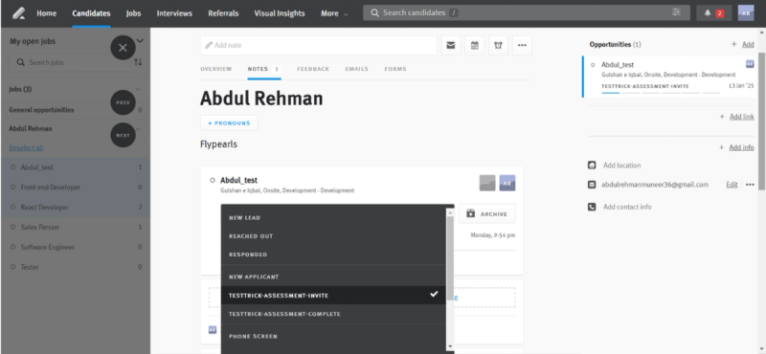Collapse the My open jobs chevron
Viewport: 766px width, 354px height.
click(x=140, y=41)
